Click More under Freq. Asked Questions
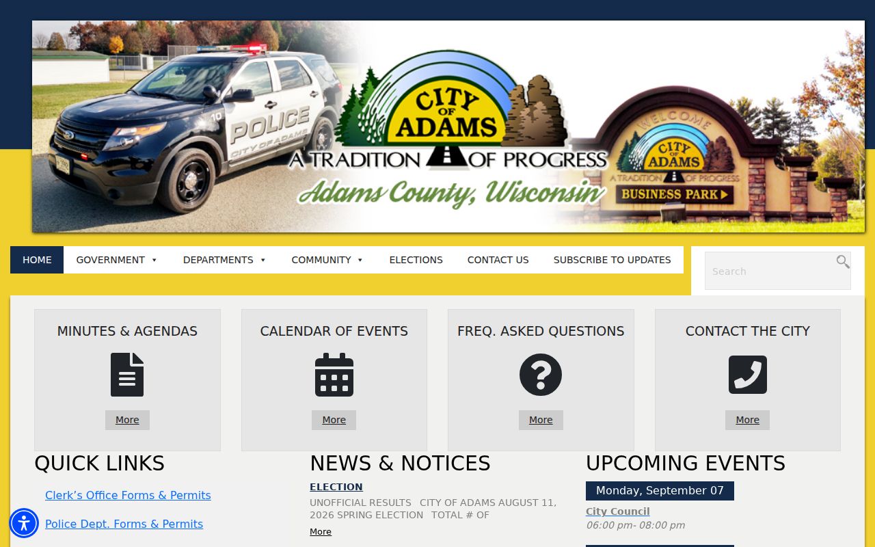 point(541,420)
